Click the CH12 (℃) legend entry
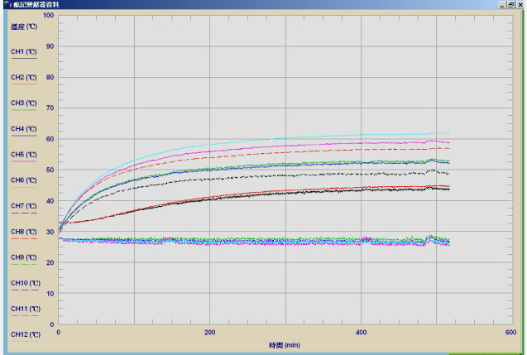The height and width of the screenshot is (355, 527). click(x=23, y=333)
